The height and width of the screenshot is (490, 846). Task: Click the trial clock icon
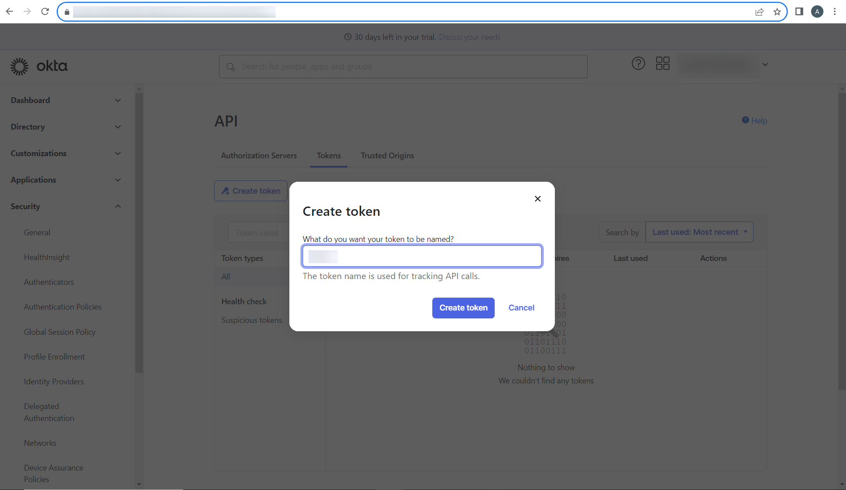click(348, 37)
